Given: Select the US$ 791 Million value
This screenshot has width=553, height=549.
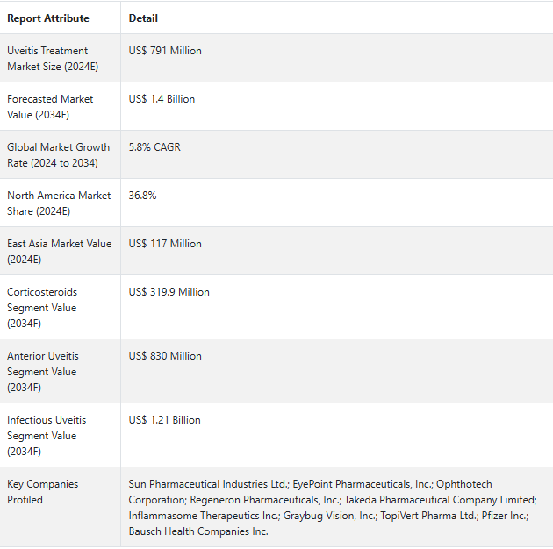Looking at the screenshot, I should tap(165, 51).
